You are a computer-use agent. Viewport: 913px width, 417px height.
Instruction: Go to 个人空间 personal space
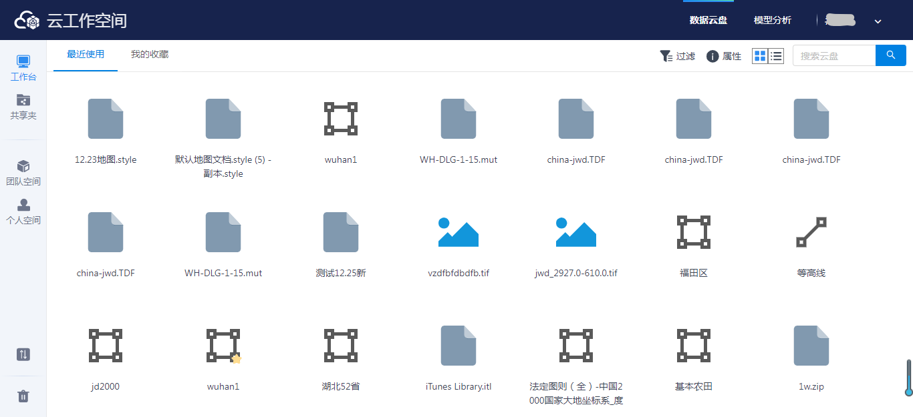click(23, 212)
